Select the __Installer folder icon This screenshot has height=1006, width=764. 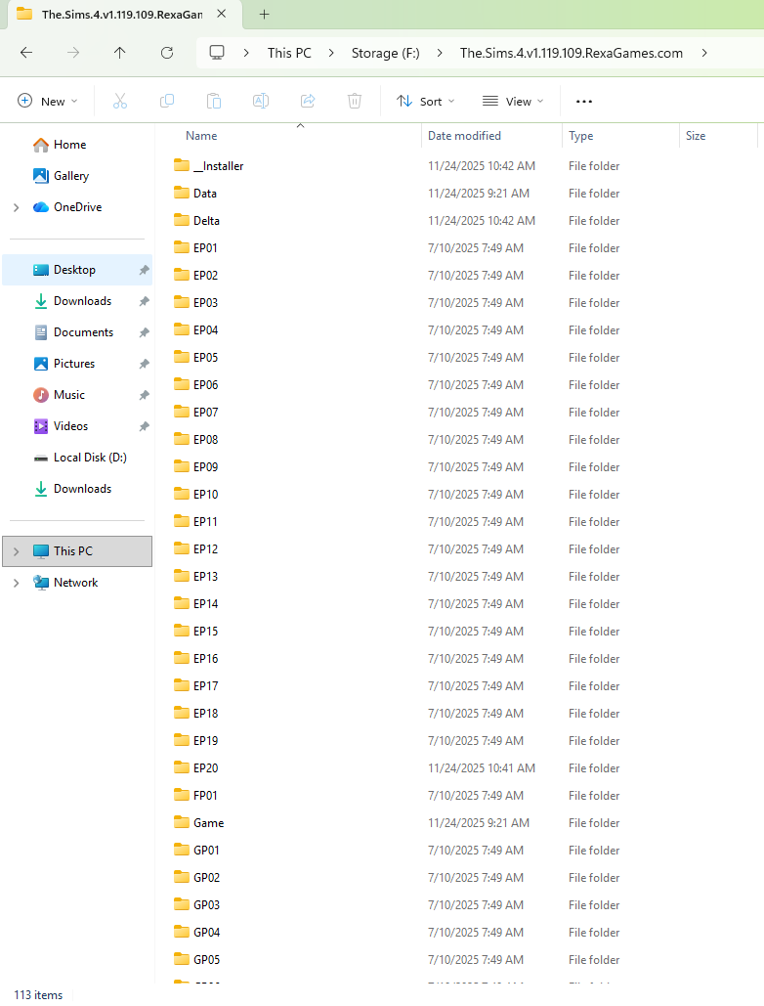182,165
